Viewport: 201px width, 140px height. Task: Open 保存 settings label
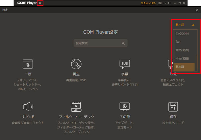click(173, 117)
